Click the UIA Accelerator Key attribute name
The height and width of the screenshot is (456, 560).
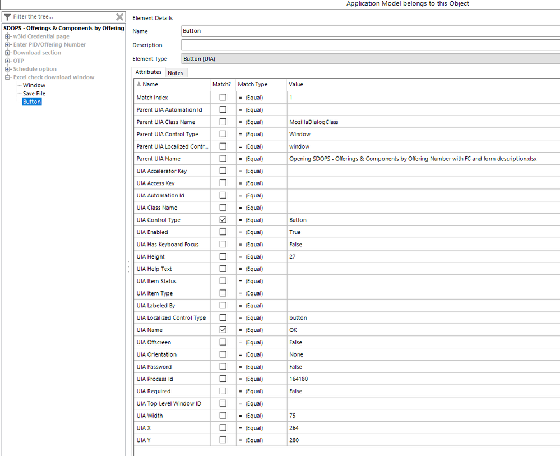pyautogui.click(x=161, y=171)
